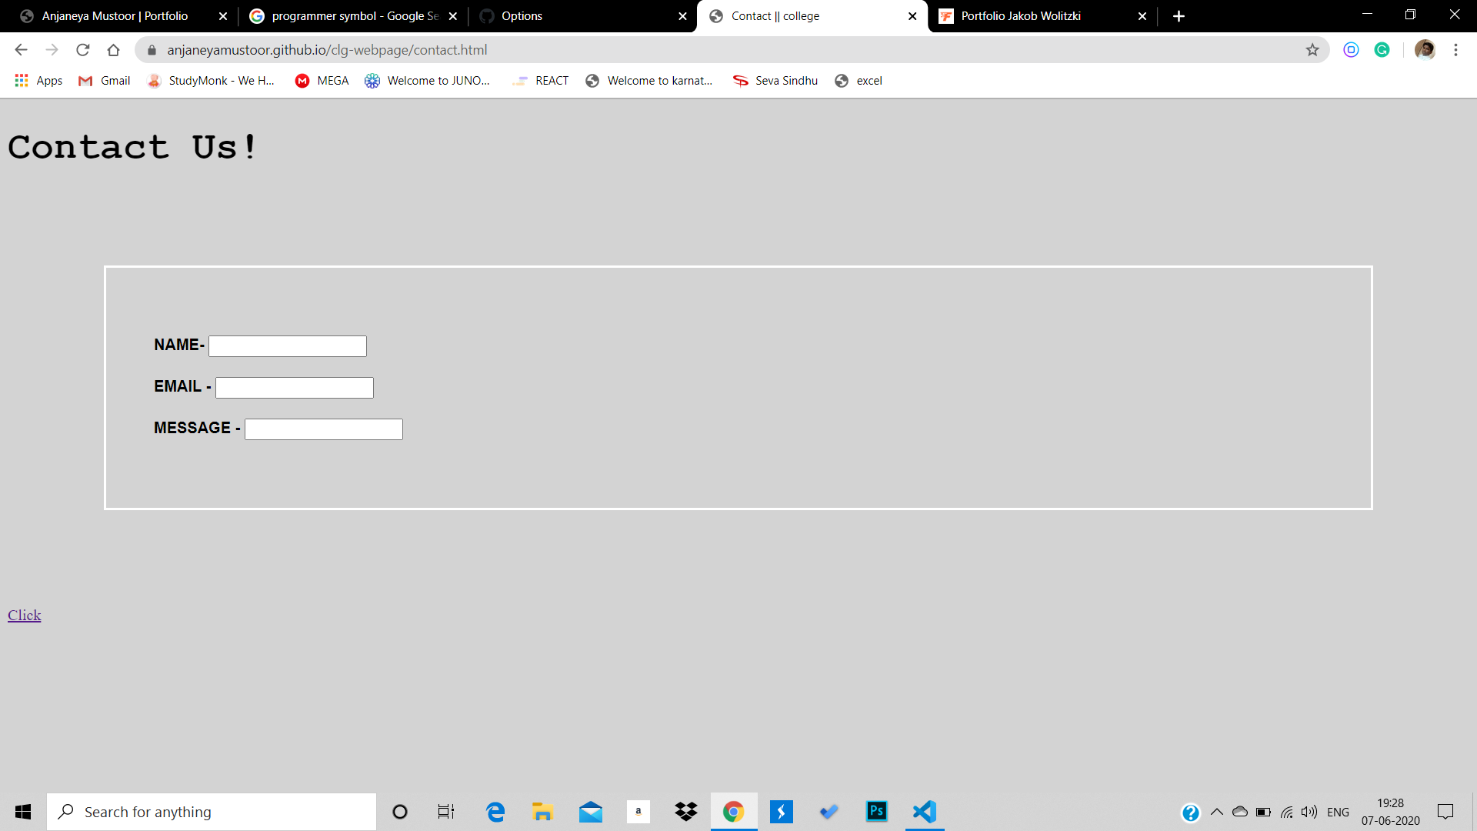
Task: Open the REACT bookmark
Action: point(541,81)
